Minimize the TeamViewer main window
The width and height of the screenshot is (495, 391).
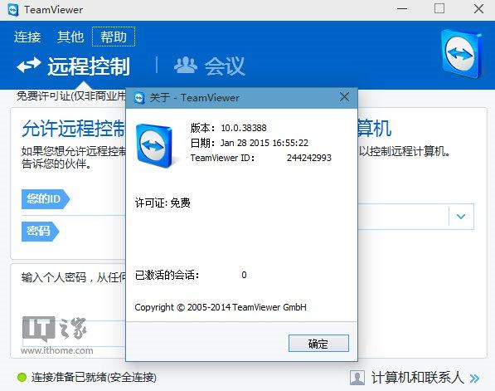click(x=402, y=9)
